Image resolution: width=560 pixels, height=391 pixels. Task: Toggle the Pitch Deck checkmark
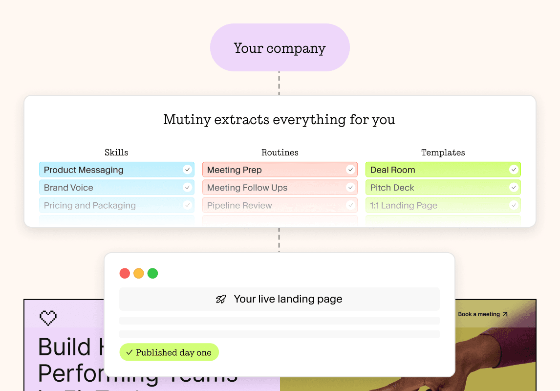tap(514, 188)
